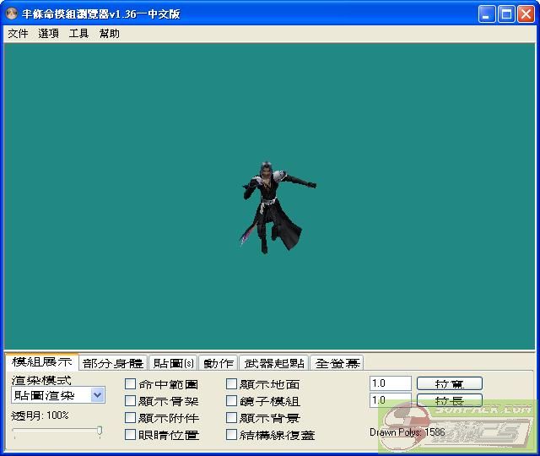Click the 拉長 button
Viewport: 540px width, 456px height.
pos(449,401)
